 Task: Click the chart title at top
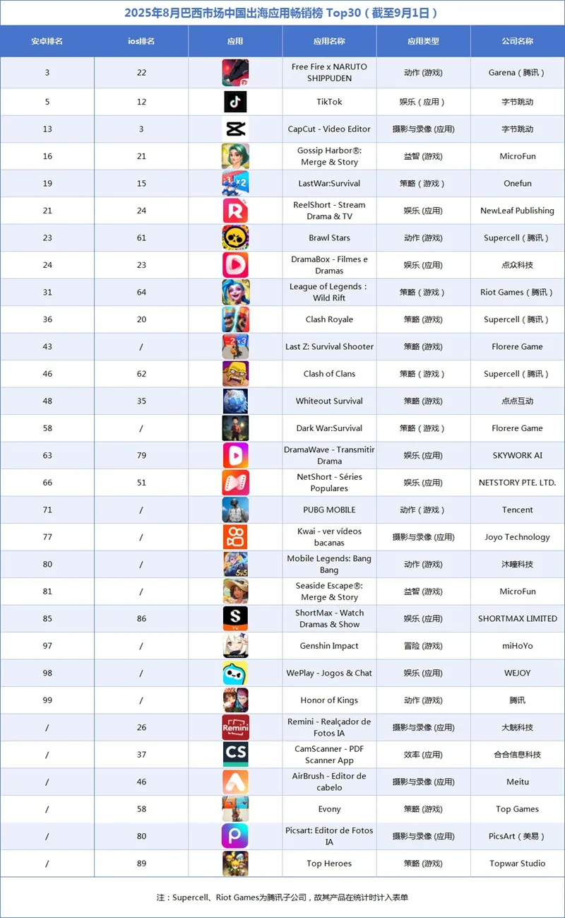[282, 13]
